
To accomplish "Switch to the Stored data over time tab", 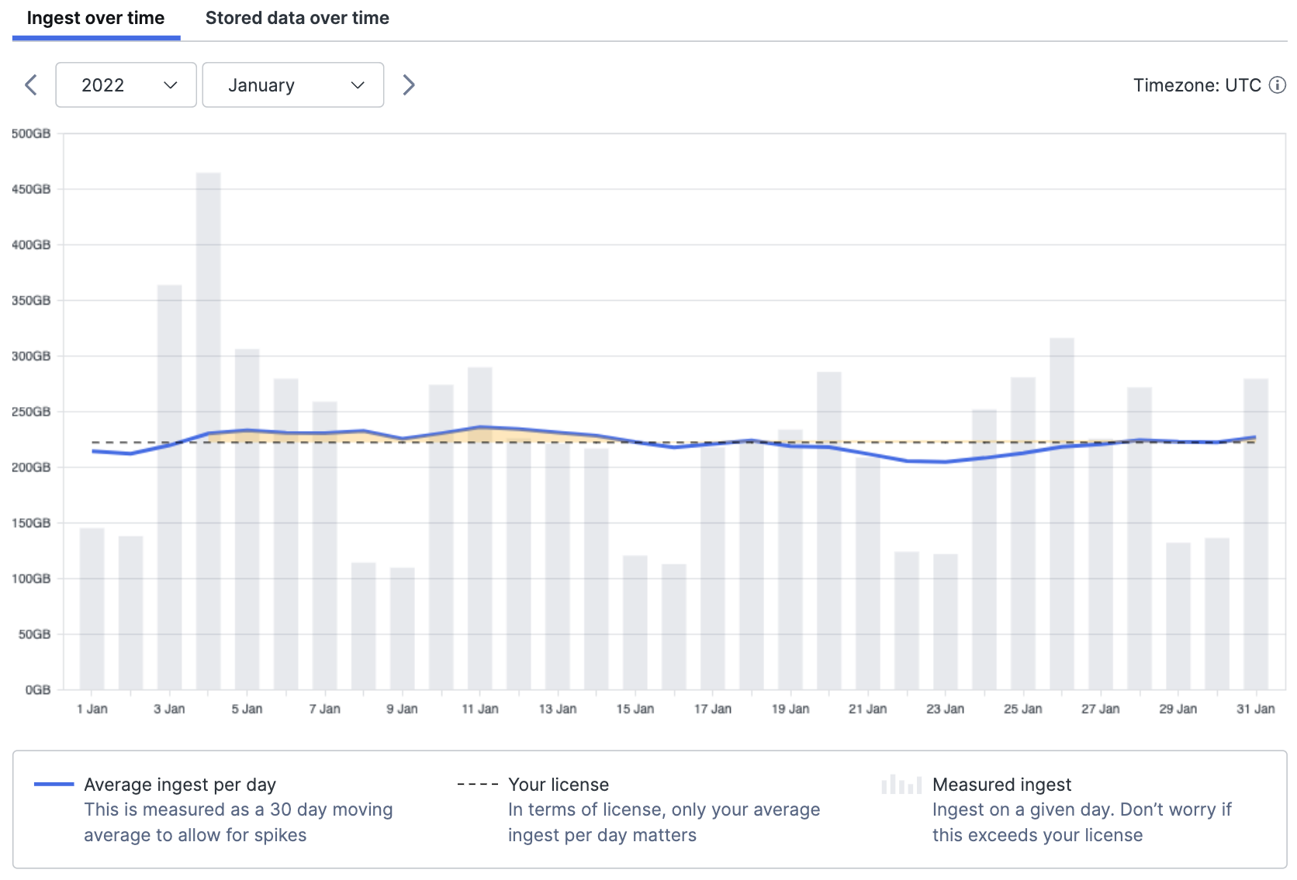I will tap(297, 17).
